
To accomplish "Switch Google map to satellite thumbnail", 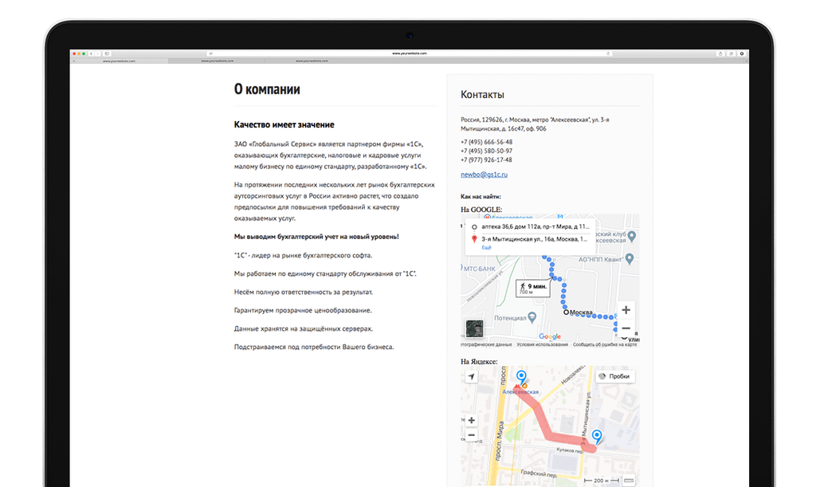I will click(x=475, y=329).
